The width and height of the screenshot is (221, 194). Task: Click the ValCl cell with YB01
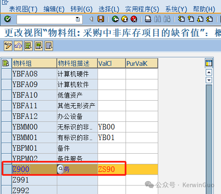pos(112,138)
